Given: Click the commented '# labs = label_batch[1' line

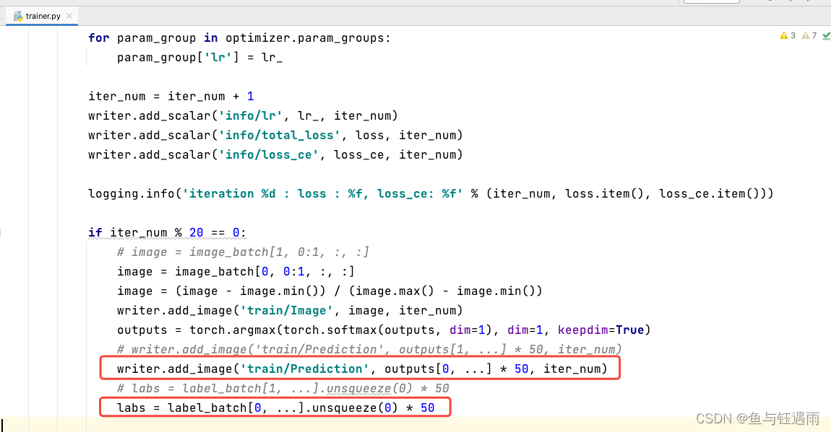Looking at the screenshot, I should [283, 389].
